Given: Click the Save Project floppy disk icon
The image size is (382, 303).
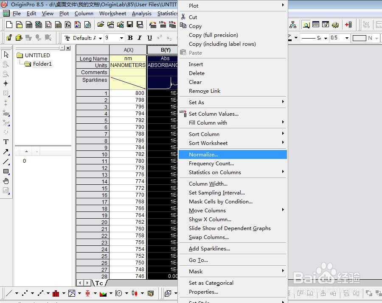Looking at the screenshot, I should pyautogui.click(x=130, y=25).
